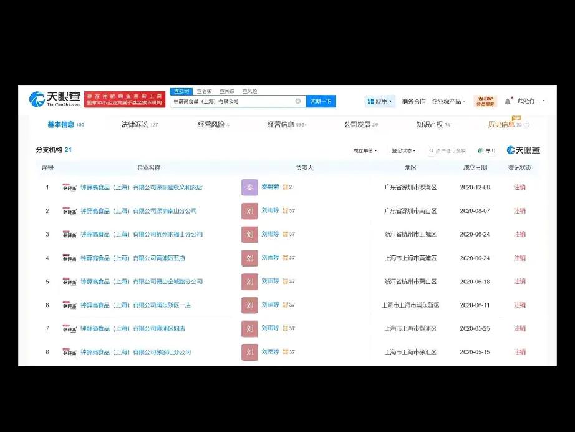Click the 浙江省杭州市上城区 region cell
The height and width of the screenshot is (432, 575).
(x=410, y=234)
